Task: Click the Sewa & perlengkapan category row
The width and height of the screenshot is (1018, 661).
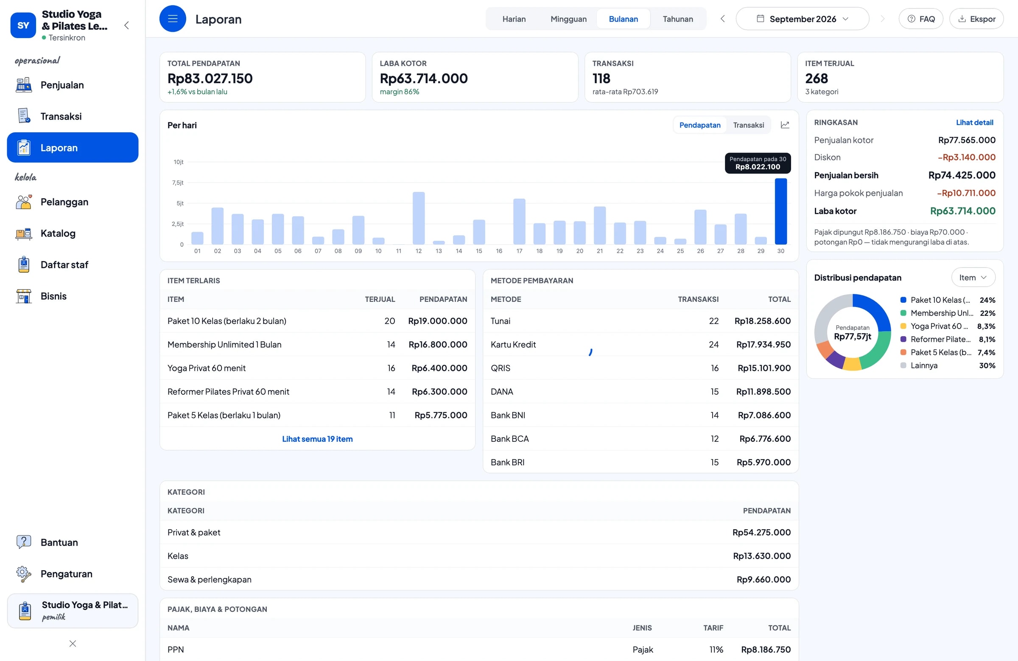Action: click(x=479, y=579)
